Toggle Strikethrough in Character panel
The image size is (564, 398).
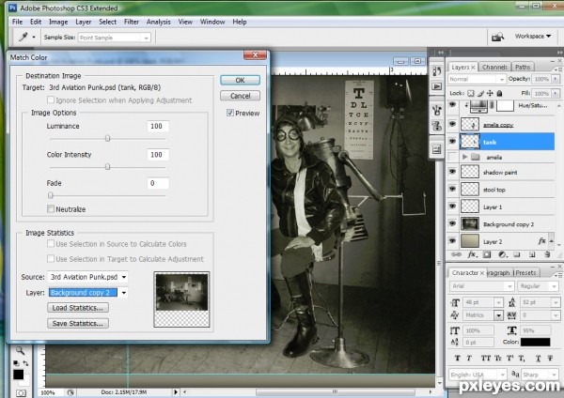point(550,358)
